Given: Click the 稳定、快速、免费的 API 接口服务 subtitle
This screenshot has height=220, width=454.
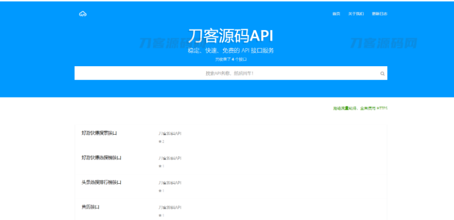Looking at the screenshot, I should 231,50.
